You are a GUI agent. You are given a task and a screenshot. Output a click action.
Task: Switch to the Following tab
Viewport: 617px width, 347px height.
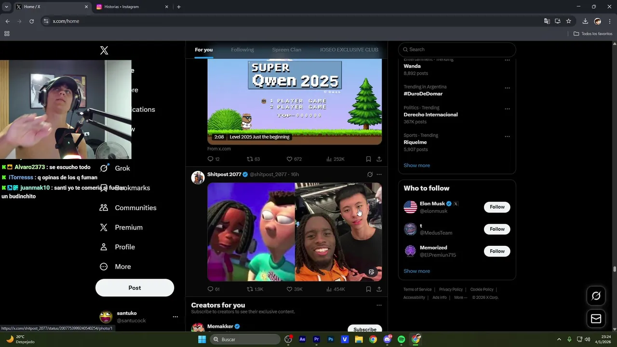(242, 50)
